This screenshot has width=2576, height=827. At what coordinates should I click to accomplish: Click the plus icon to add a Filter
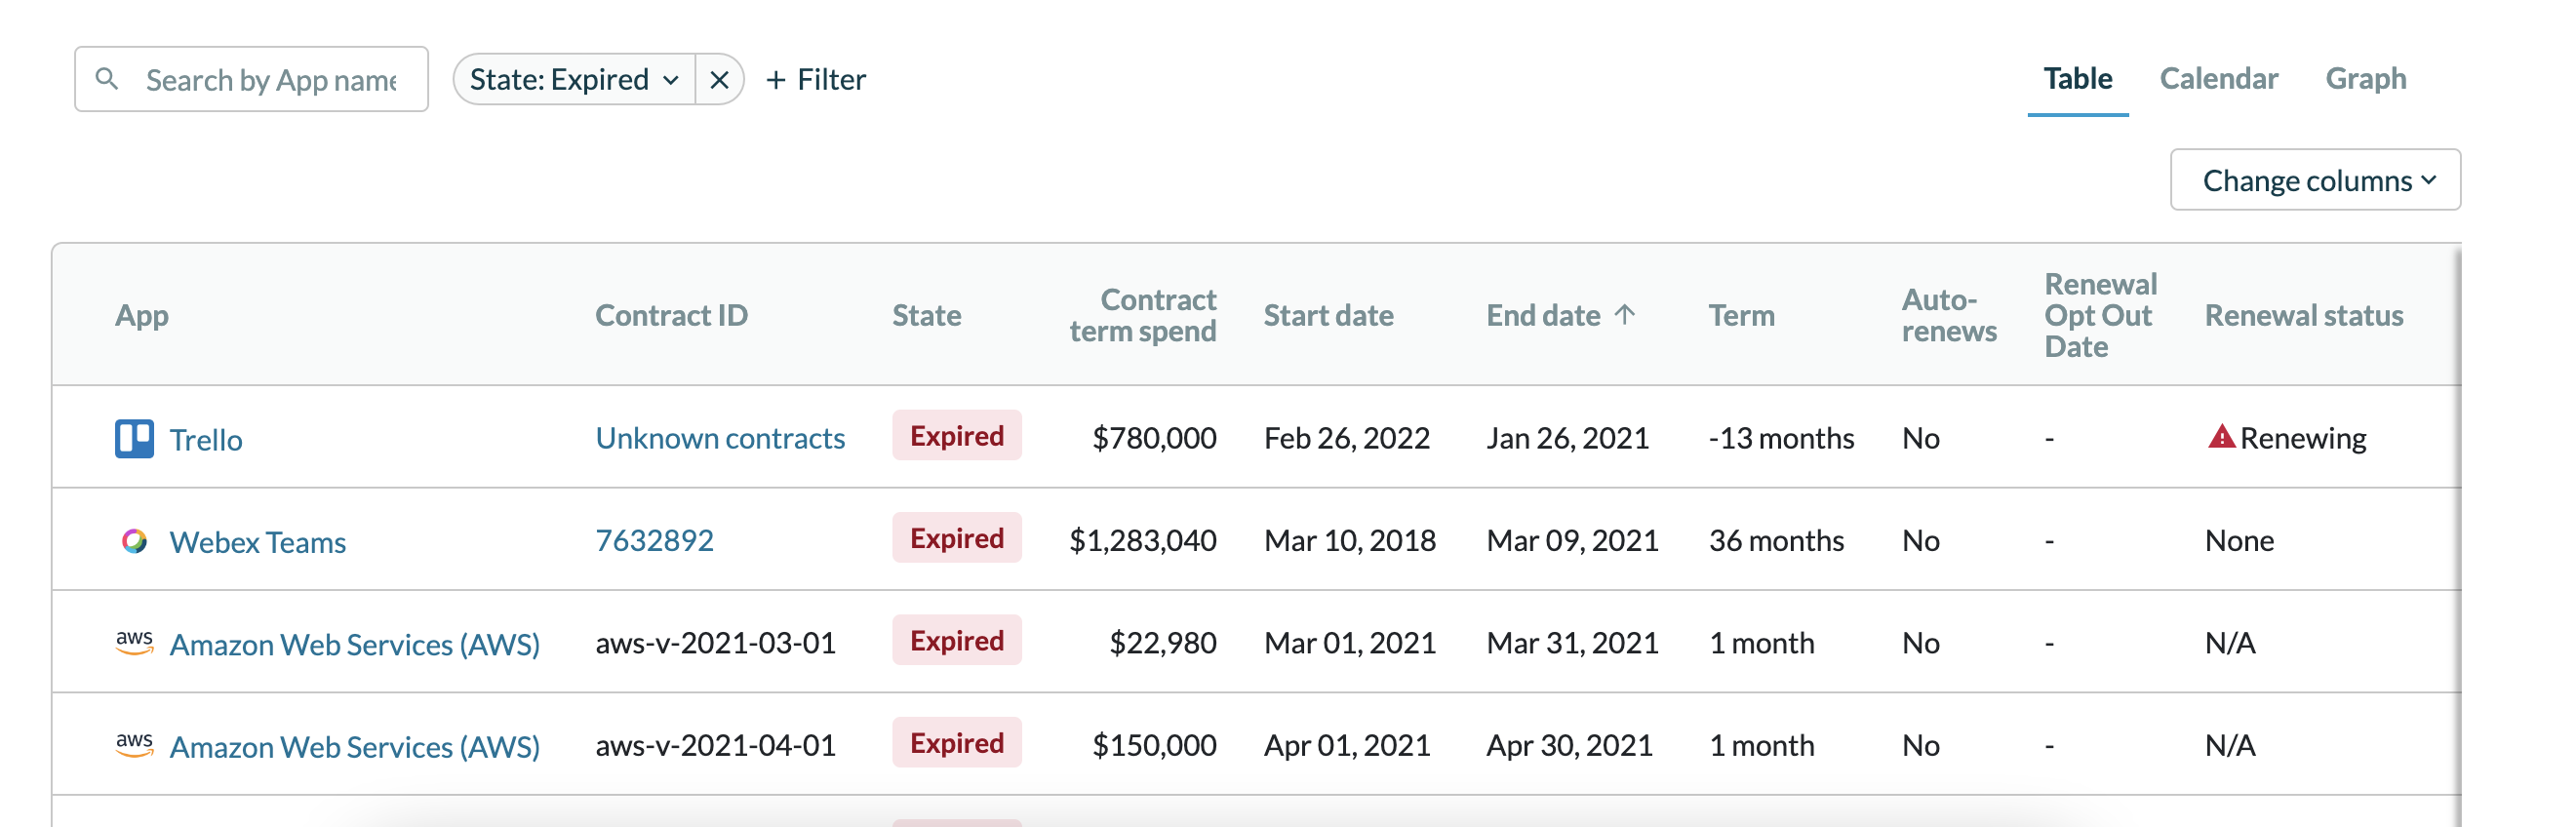(779, 79)
